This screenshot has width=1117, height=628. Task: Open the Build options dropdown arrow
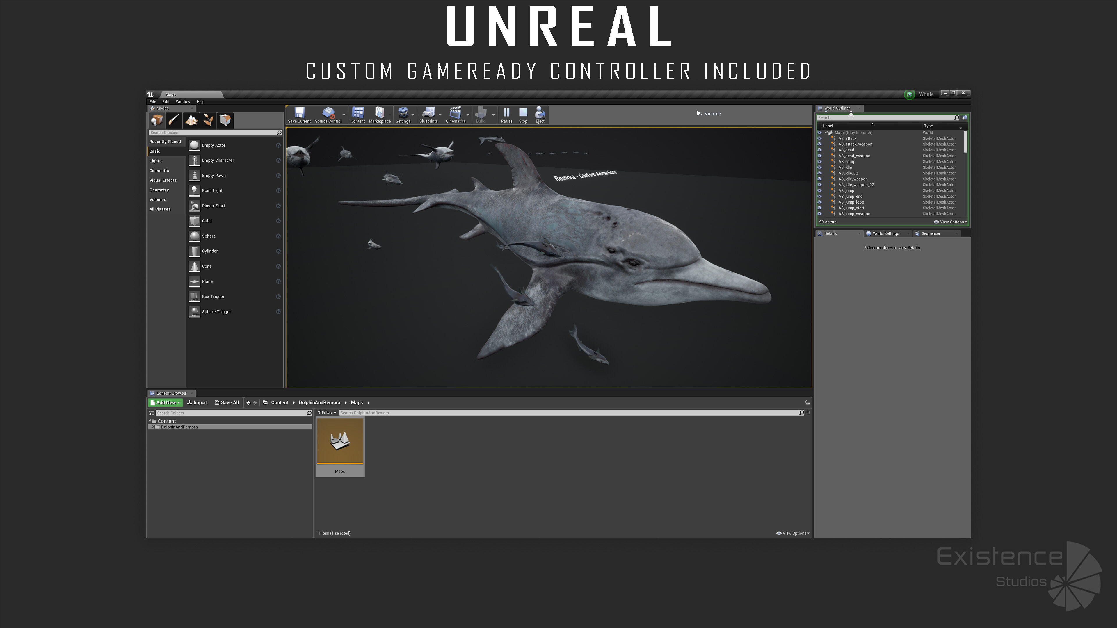pyautogui.click(x=493, y=115)
